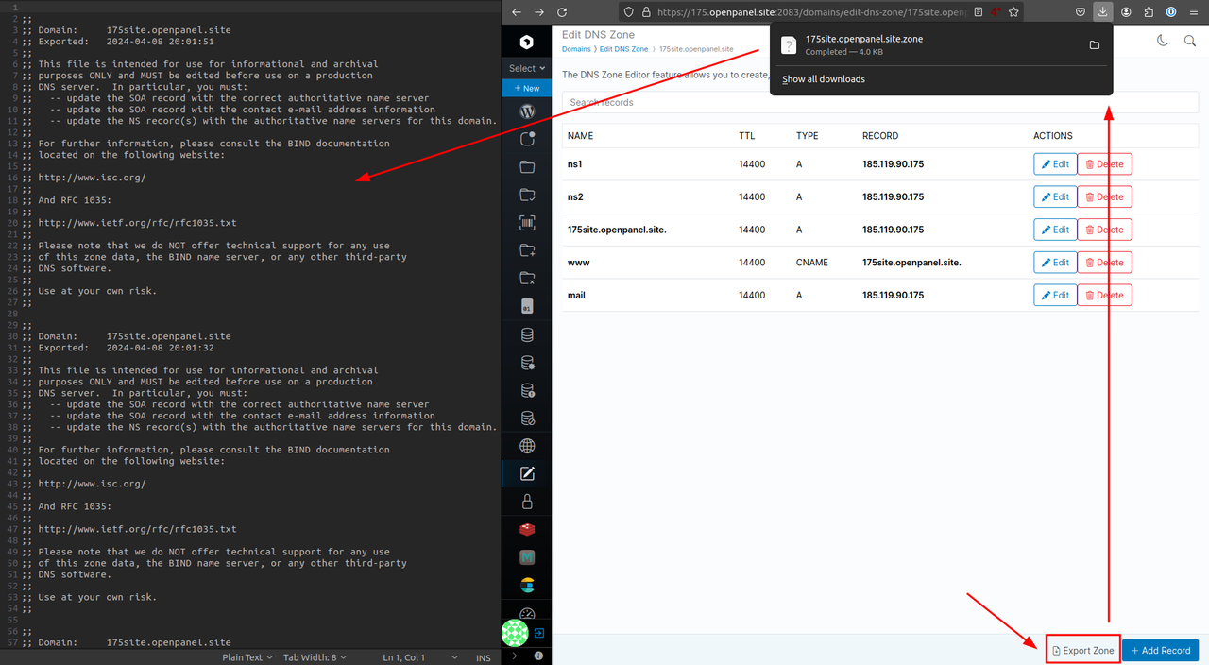Click Edit DNS Zone breadcrumb link
Image resolution: width=1209 pixels, height=665 pixels.
click(624, 48)
